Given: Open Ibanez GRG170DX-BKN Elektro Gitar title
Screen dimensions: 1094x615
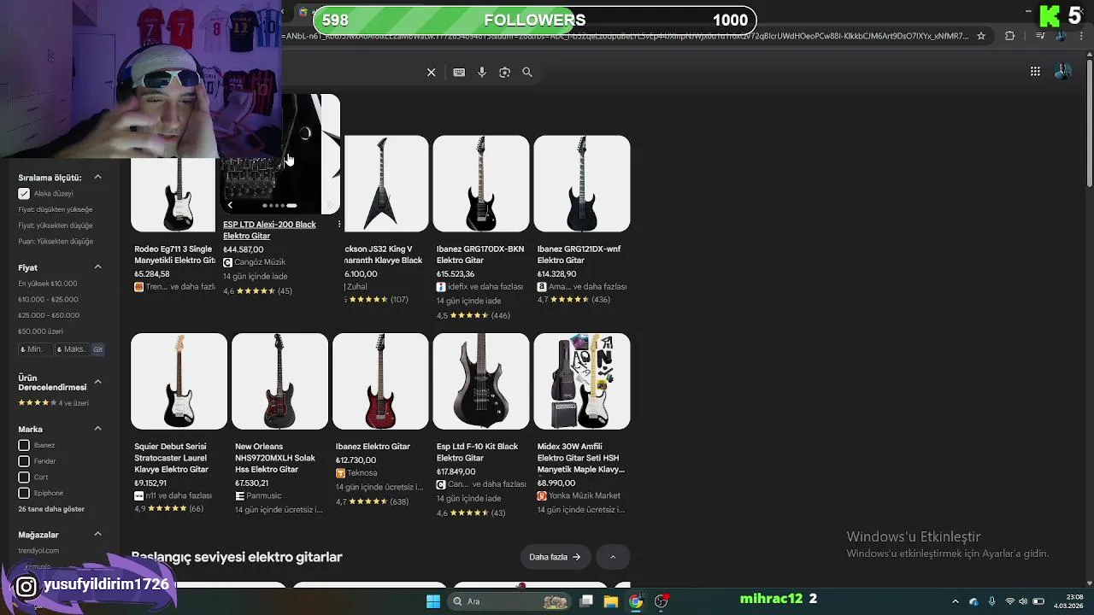Looking at the screenshot, I should point(479,255).
